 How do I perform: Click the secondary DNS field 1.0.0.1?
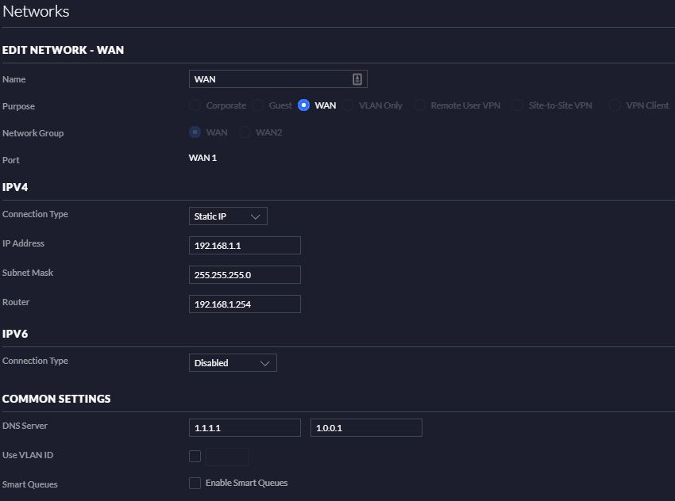click(366, 428)
